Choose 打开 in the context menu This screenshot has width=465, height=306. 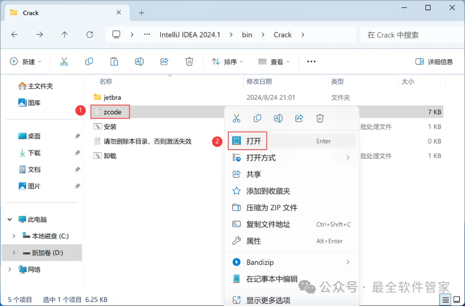(x=292, y=141)
